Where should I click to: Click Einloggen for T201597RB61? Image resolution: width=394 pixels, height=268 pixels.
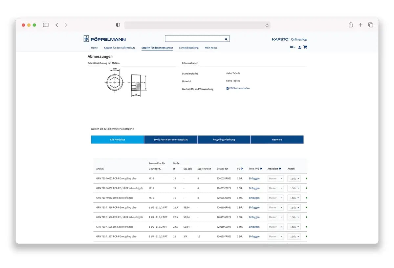tap(254, 237)
